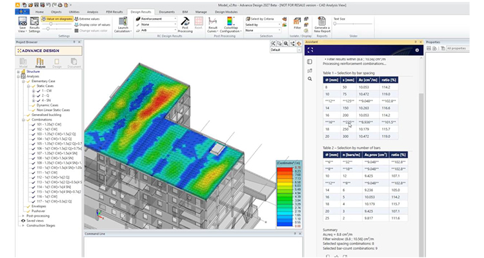Viewport: 484px width, 258px height.
Task: Click the Assistant new chat icon
Action: (310, 71)
